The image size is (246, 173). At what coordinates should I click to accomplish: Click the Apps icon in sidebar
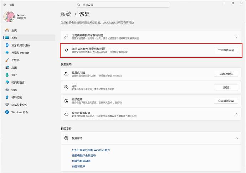7,68
